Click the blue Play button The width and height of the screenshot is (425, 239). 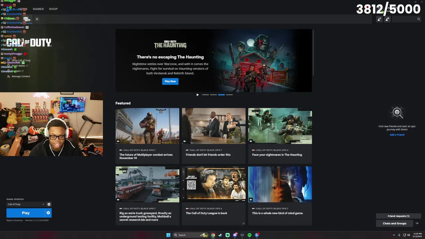26,213
